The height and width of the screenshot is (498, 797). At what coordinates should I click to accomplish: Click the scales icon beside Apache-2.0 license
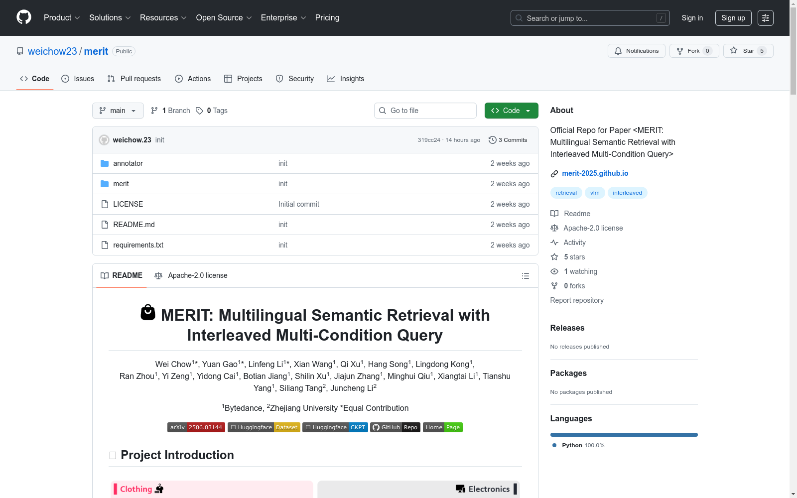pyautogui.click(x=554, y=228)
